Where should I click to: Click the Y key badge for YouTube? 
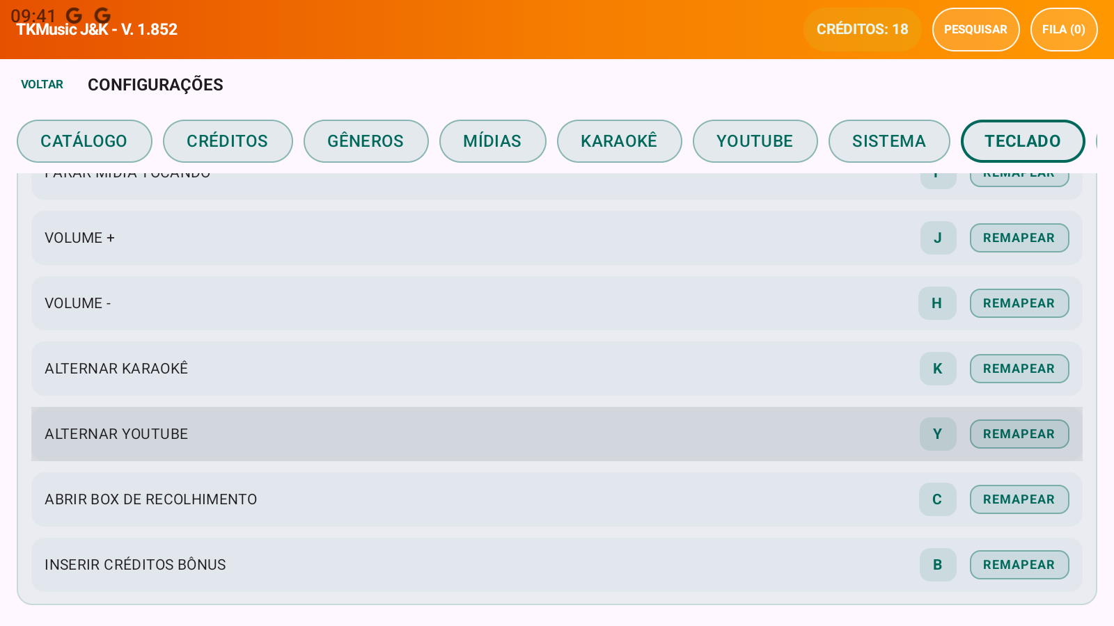point(938,434)
